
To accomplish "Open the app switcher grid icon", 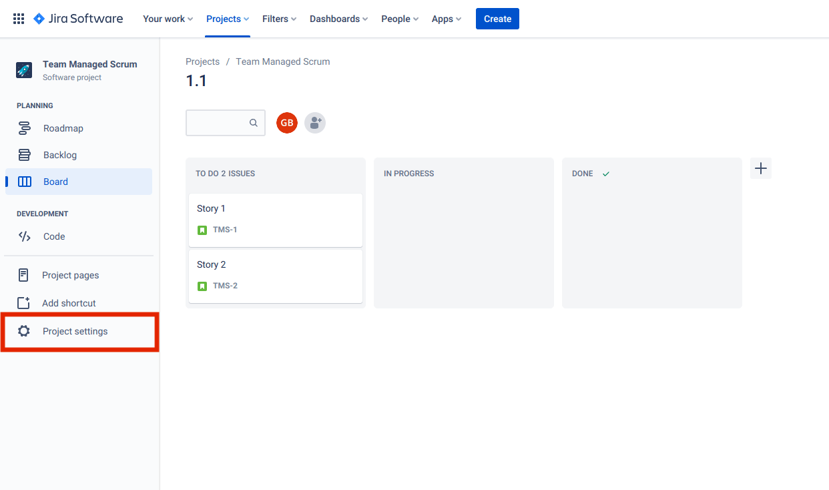I will (18, 18).
